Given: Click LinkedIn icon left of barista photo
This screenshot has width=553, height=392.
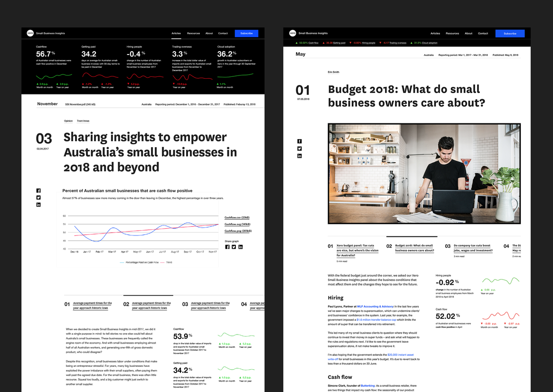Looking at the screenshot, I should [x=300, y=156].
